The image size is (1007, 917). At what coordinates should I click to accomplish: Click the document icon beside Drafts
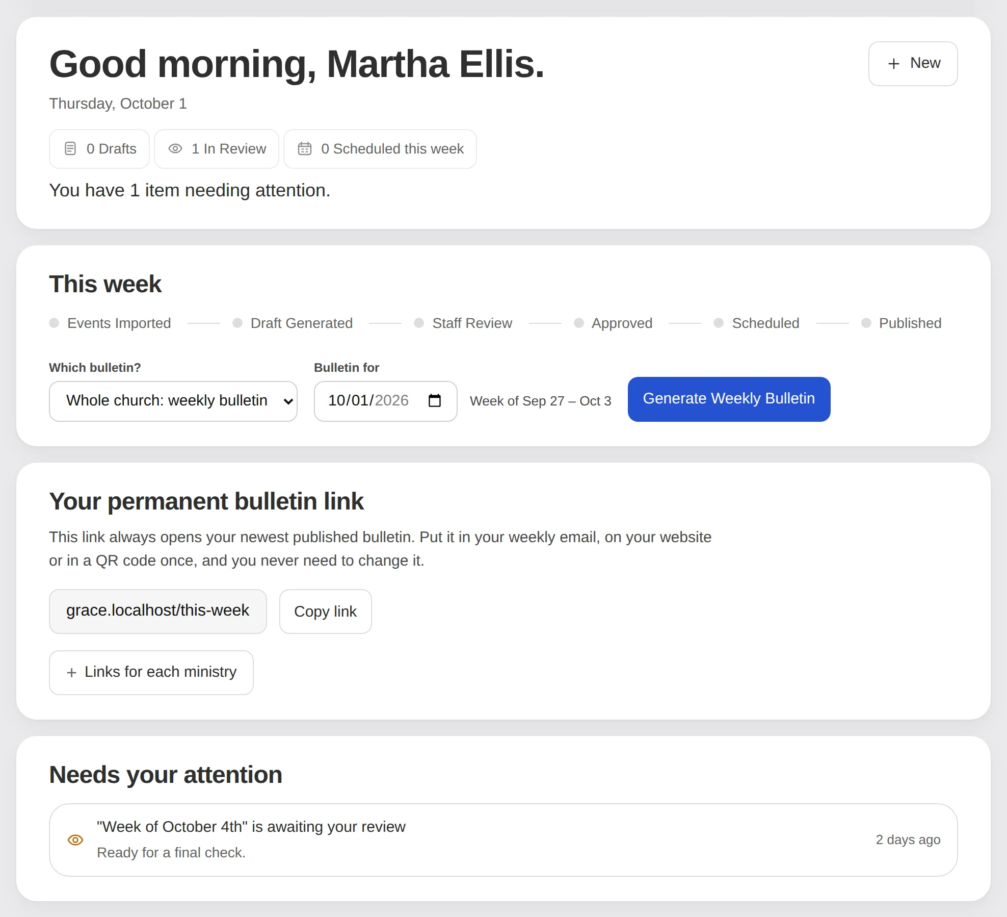coord(70,149)
